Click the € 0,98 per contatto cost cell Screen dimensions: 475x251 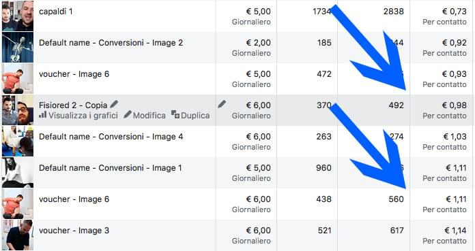point(442,110)
